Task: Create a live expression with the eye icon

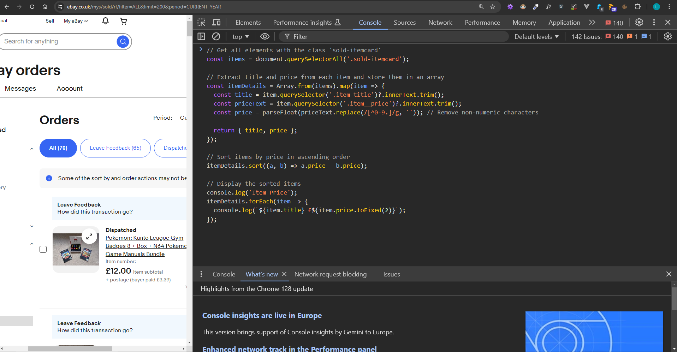Action: click(x=265, y=36)
